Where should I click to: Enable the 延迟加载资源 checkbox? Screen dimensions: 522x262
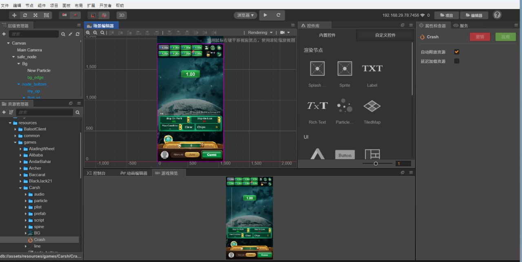457,62
